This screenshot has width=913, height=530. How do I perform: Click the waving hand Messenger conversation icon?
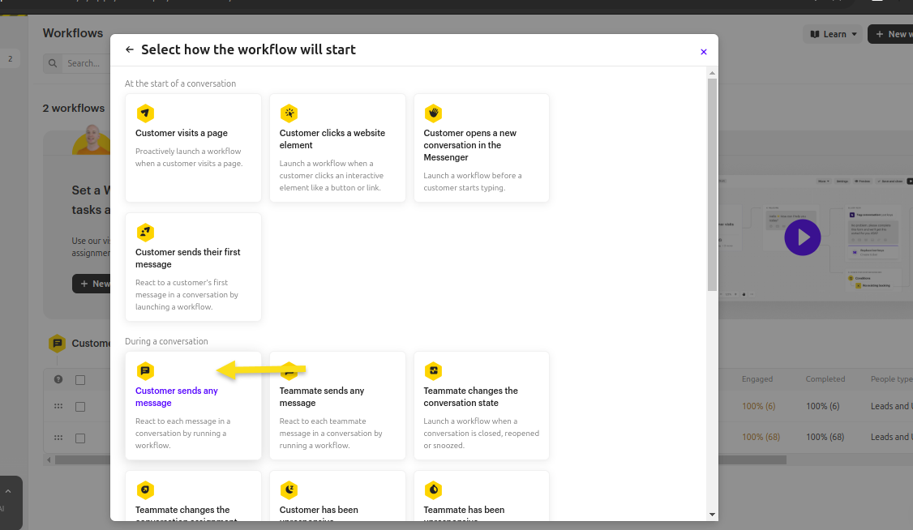(433, 113)
